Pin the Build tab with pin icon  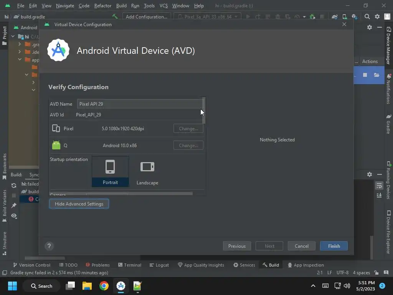click(x=14, y=206)
